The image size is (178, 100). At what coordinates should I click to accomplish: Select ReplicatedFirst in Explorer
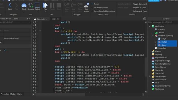point(161,57)
